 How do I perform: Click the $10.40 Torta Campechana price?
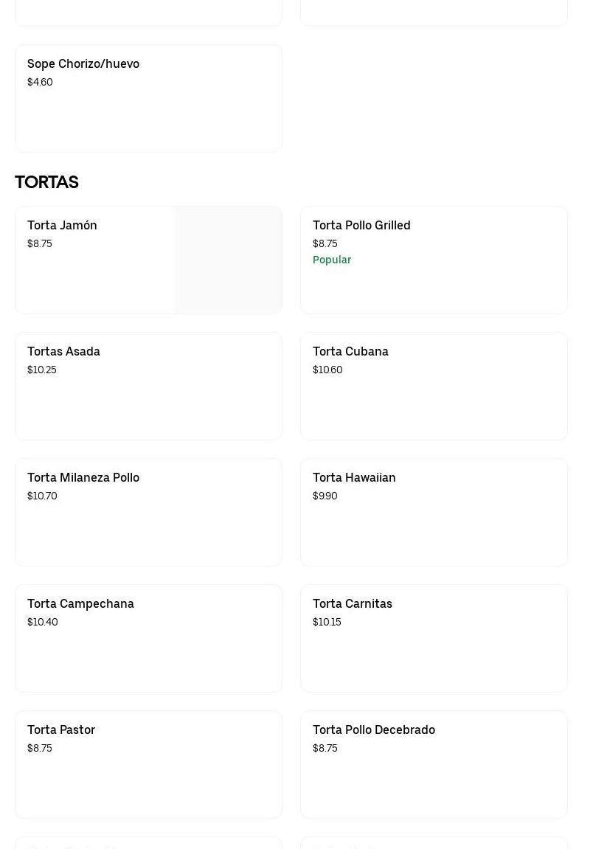[43, 623]
